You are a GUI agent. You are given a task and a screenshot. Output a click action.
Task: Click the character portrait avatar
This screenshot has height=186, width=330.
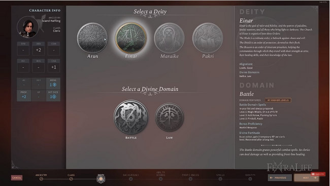27,27
